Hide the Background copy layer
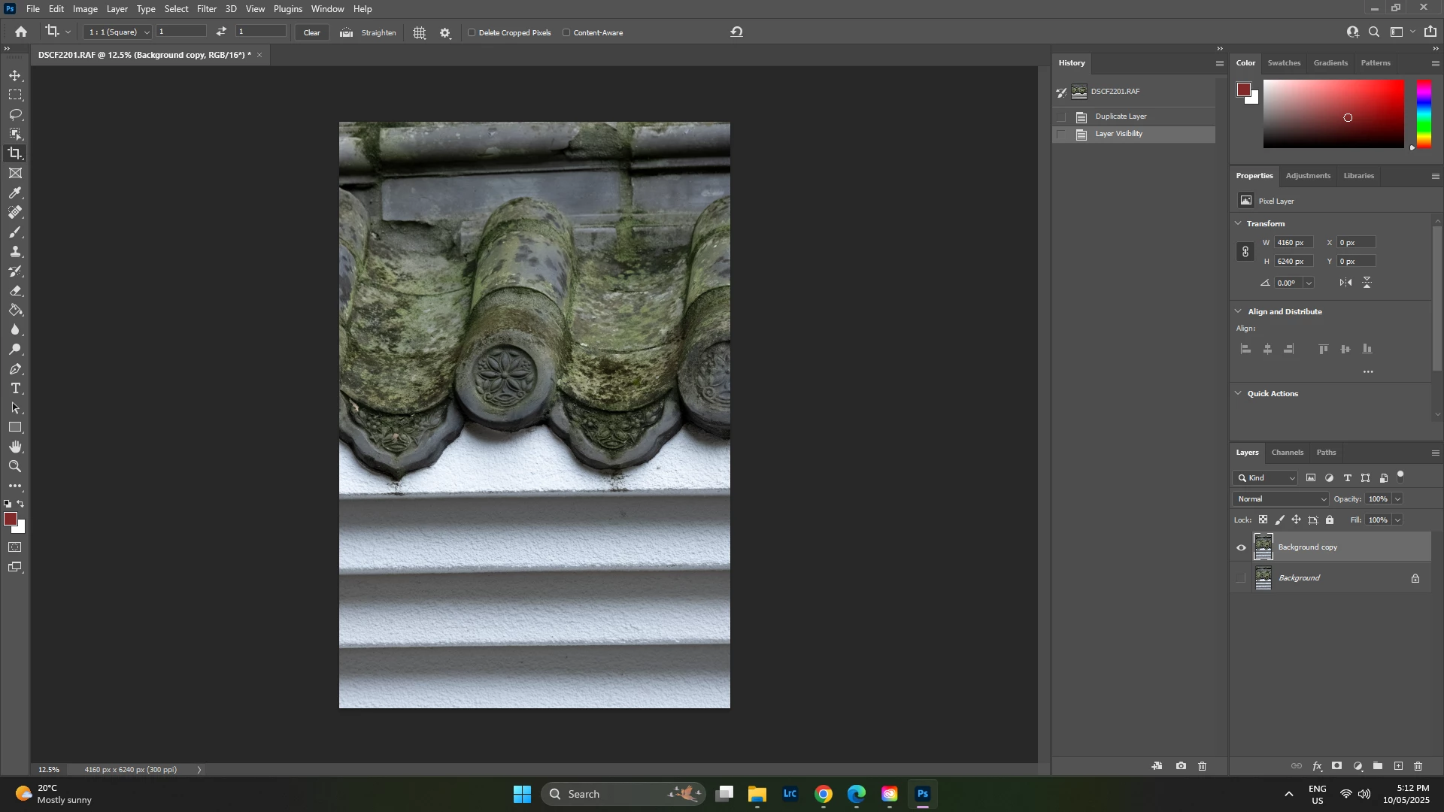The height and width of the screenshot is (812, 1444). tap(1242, 548)
